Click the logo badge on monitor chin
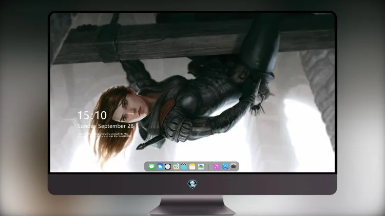 (192, 184)
